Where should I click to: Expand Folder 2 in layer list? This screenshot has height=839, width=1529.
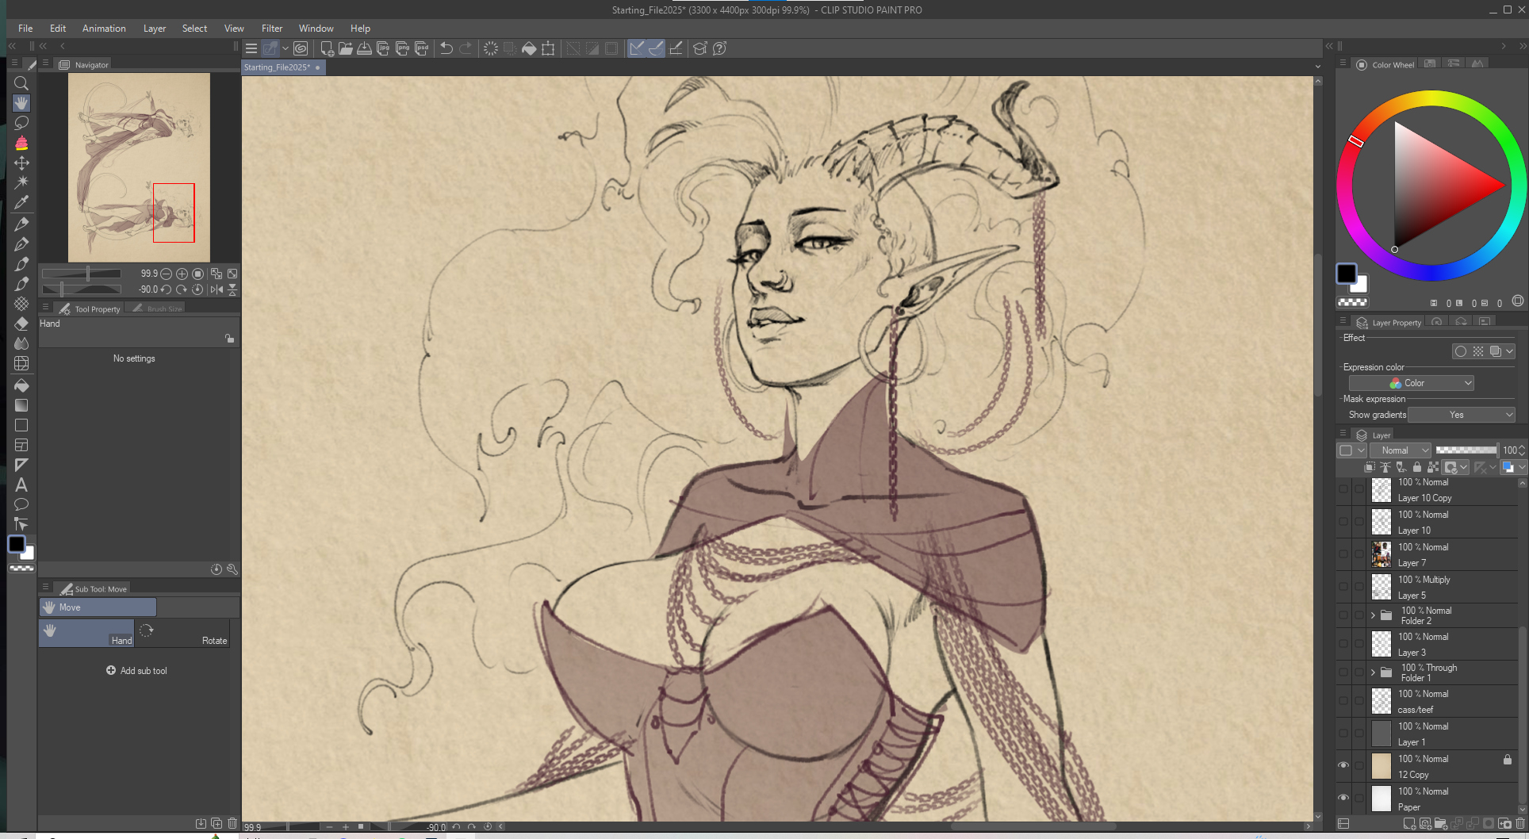(x=1374, y=615)
